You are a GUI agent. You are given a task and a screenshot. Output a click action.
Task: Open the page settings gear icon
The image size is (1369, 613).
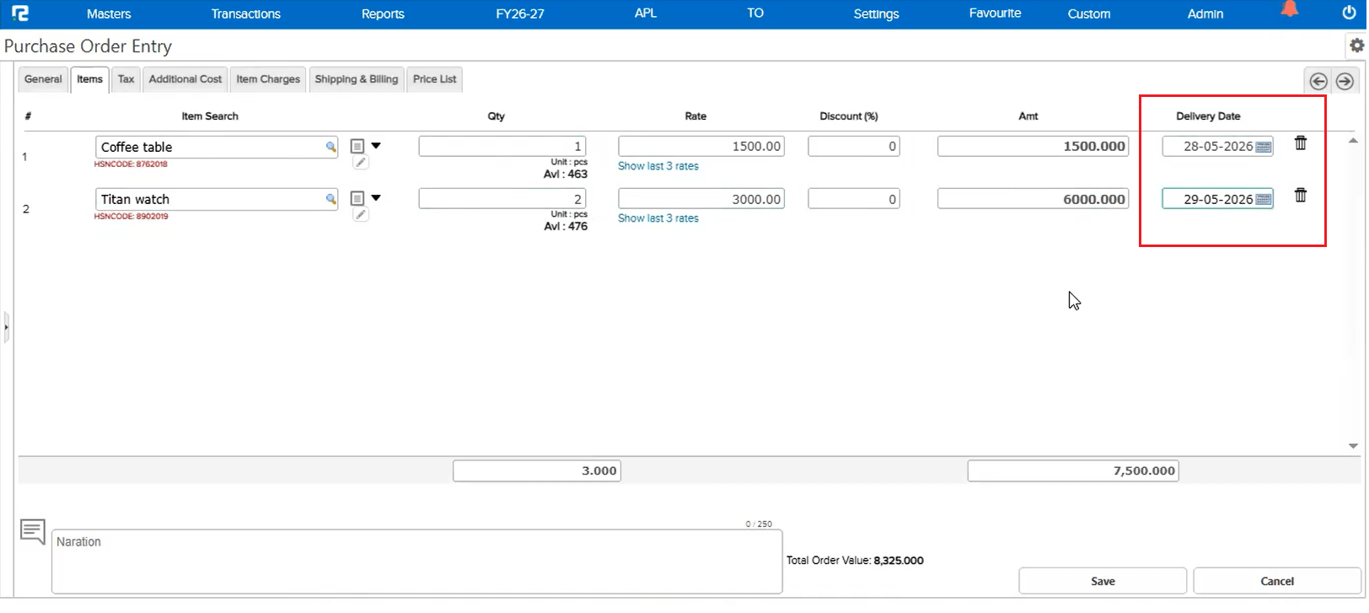[x=1356, y=46]
